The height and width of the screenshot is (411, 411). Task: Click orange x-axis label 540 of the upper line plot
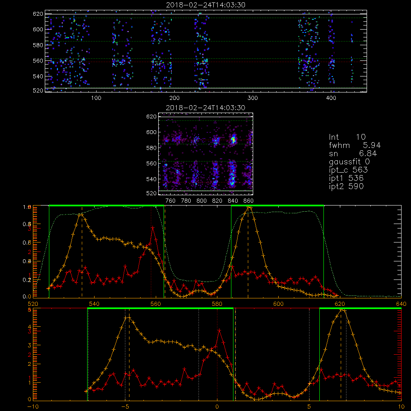[x=95, y=304]
